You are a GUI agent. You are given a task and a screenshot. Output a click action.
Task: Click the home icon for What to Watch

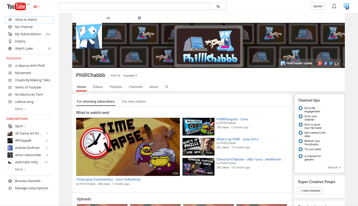(10, 20)
